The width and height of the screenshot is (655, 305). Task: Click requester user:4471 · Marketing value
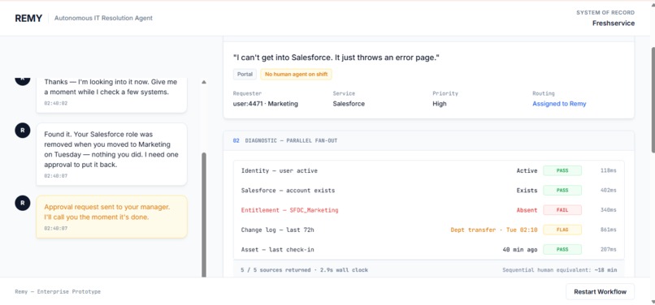265,104
